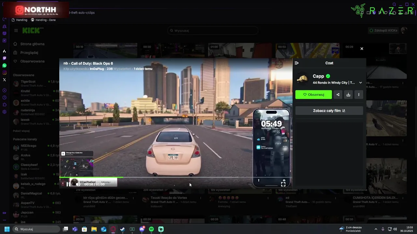Click the Windows taskbar Wyszukaj search box
417x234 pixels.
tap(36, 229)
